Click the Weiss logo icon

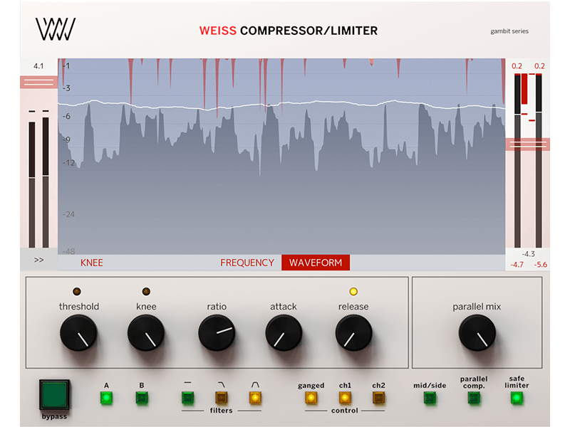[x=56, y=30]
